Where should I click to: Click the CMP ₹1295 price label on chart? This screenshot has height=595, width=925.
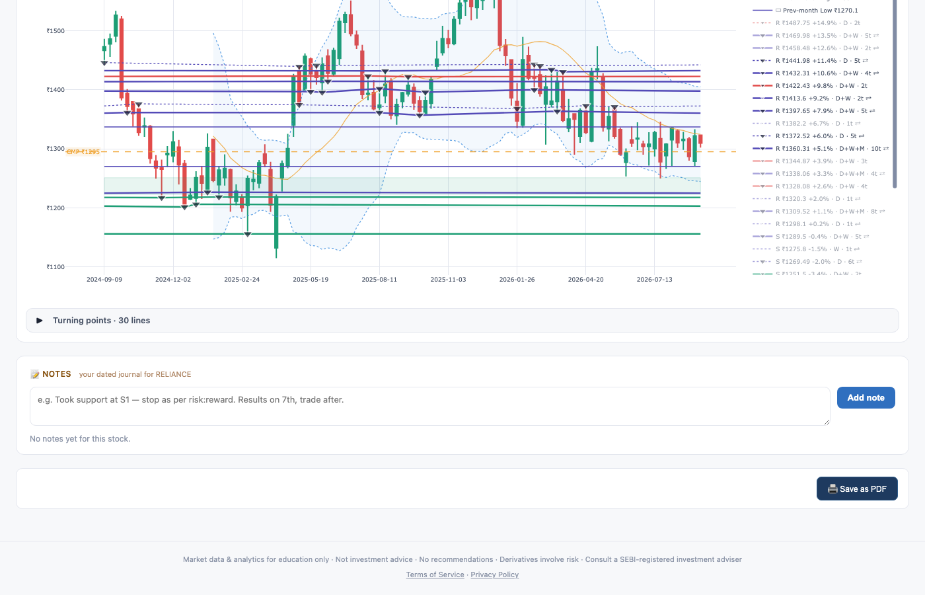click(x=83, y=152)
